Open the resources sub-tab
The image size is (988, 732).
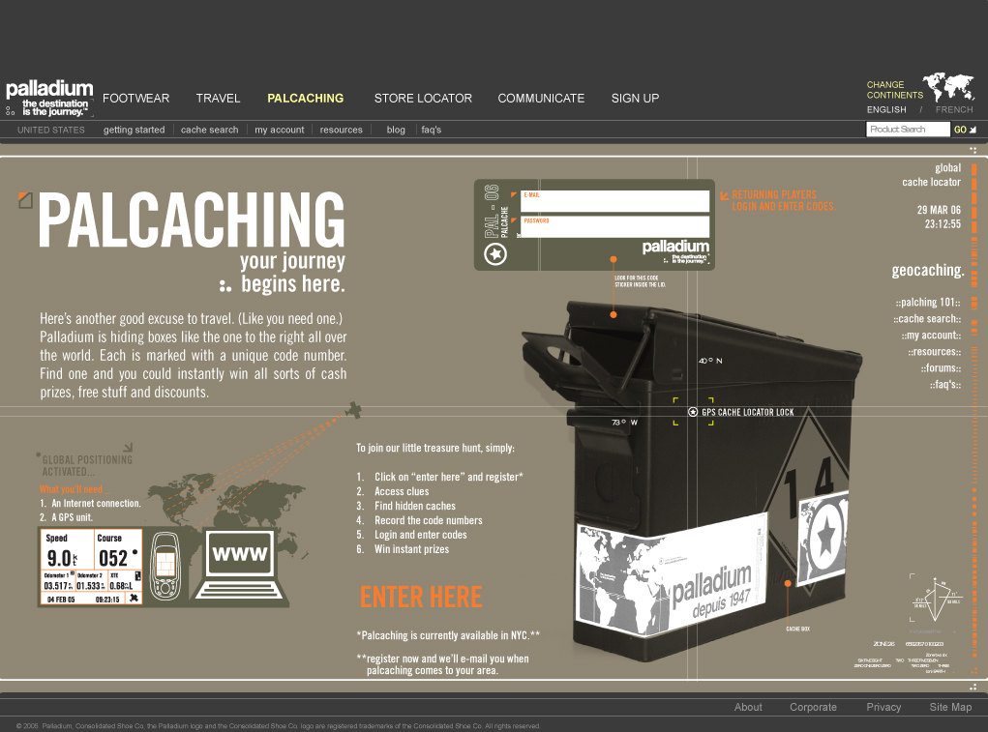coord(341,130)
